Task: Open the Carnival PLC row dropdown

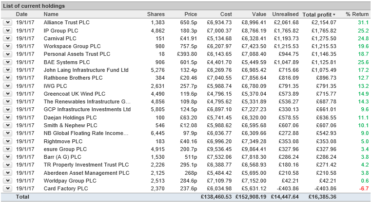Action: [x=8, y=38]
